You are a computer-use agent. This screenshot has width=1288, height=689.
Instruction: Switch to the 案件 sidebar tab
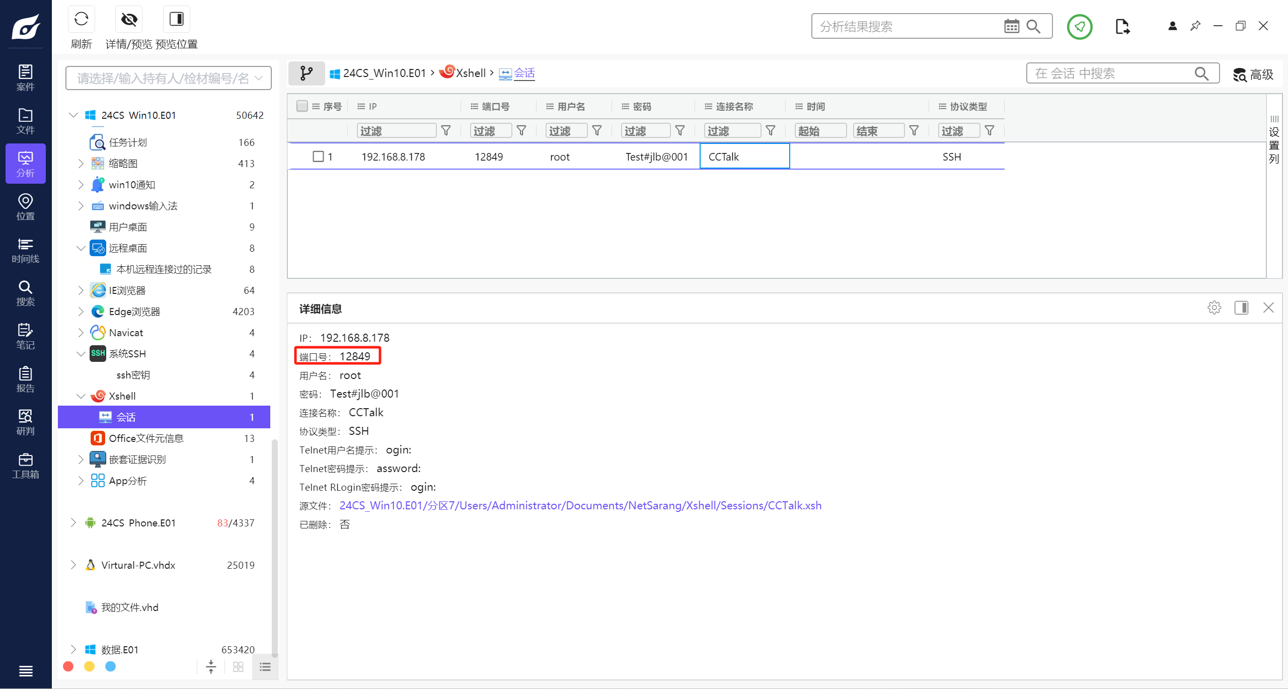(x=25, y=78)
